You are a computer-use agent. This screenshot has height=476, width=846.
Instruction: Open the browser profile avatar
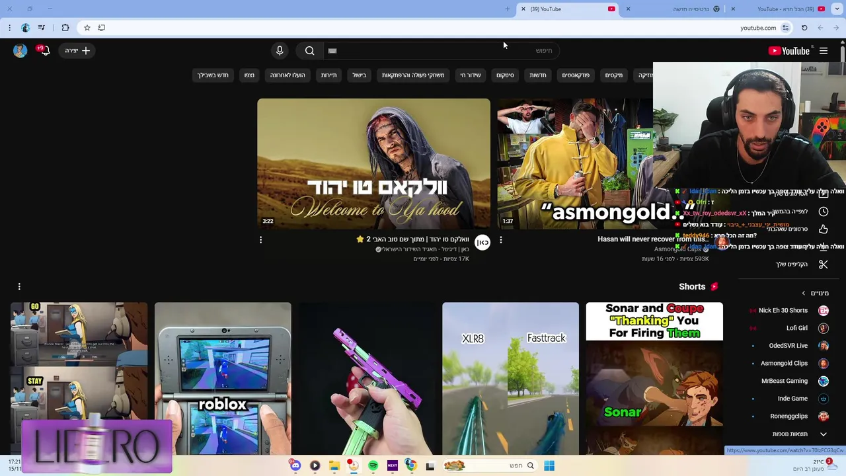point(25,28)
